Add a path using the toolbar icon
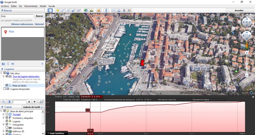Screen dimensions: 255x135 tap(68, 10)
